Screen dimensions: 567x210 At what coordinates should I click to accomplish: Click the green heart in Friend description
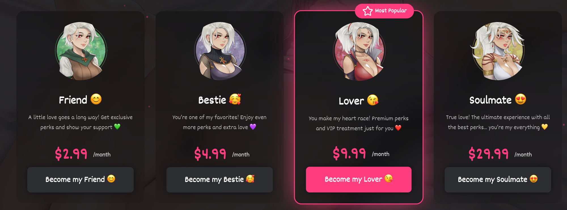coord(117,127)
